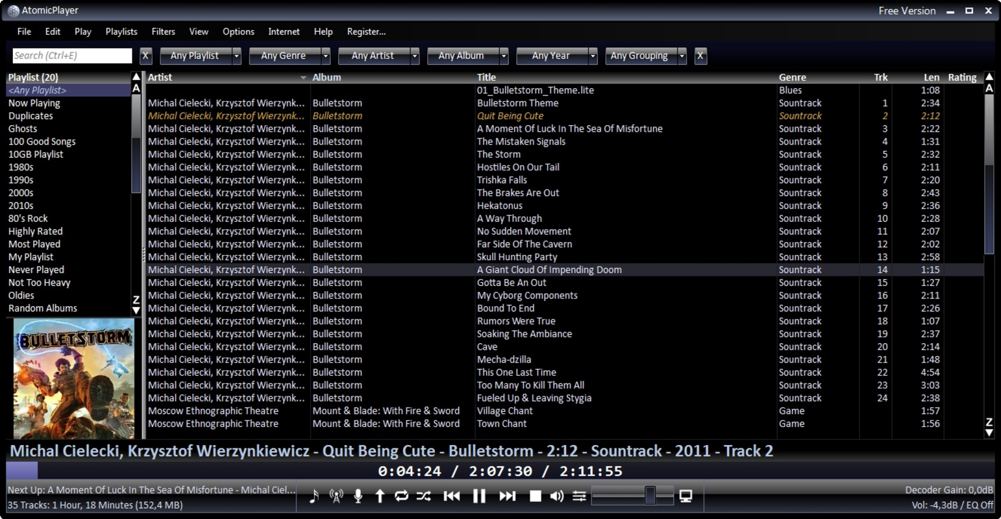
Task: Toggle repeat mode
Action: click(x=401, y=496)
